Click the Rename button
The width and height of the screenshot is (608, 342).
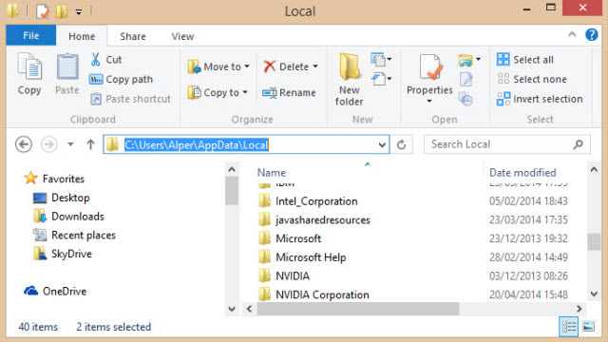point(289,93)
